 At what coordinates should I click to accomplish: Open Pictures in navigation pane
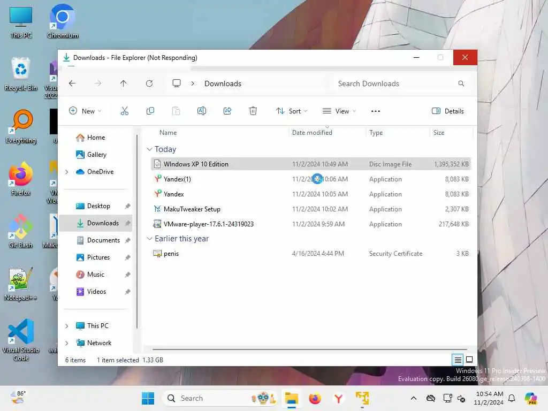click(95, 257)
